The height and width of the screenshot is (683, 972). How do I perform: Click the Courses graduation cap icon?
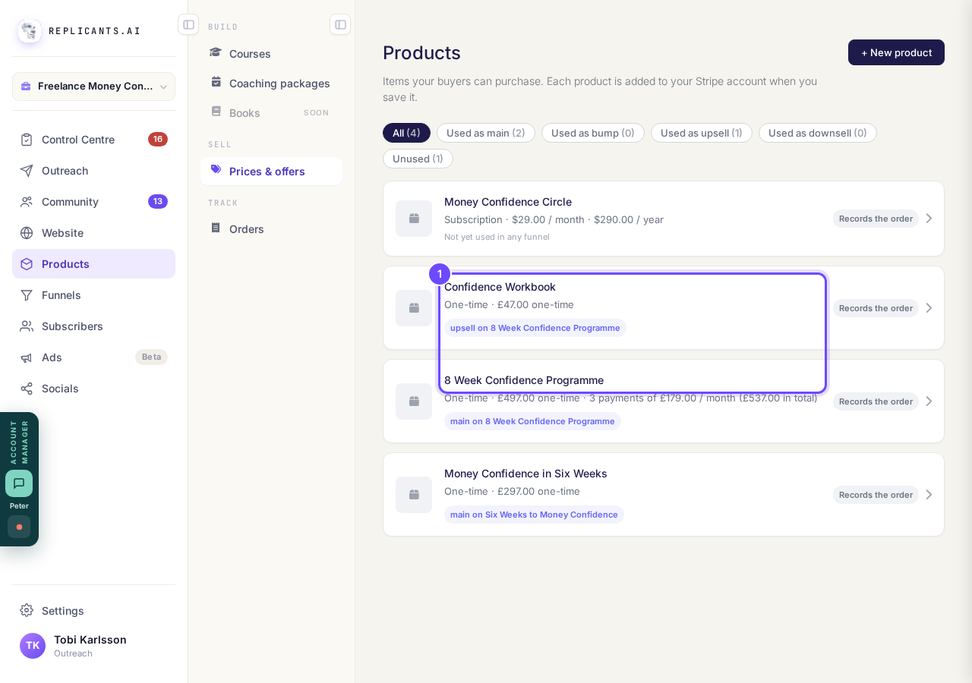pos(216,52)
